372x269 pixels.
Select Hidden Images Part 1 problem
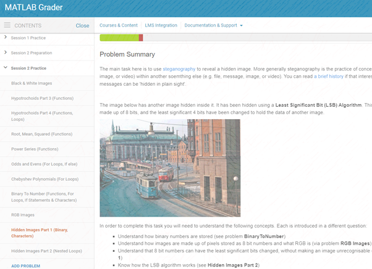coord(40,233)
